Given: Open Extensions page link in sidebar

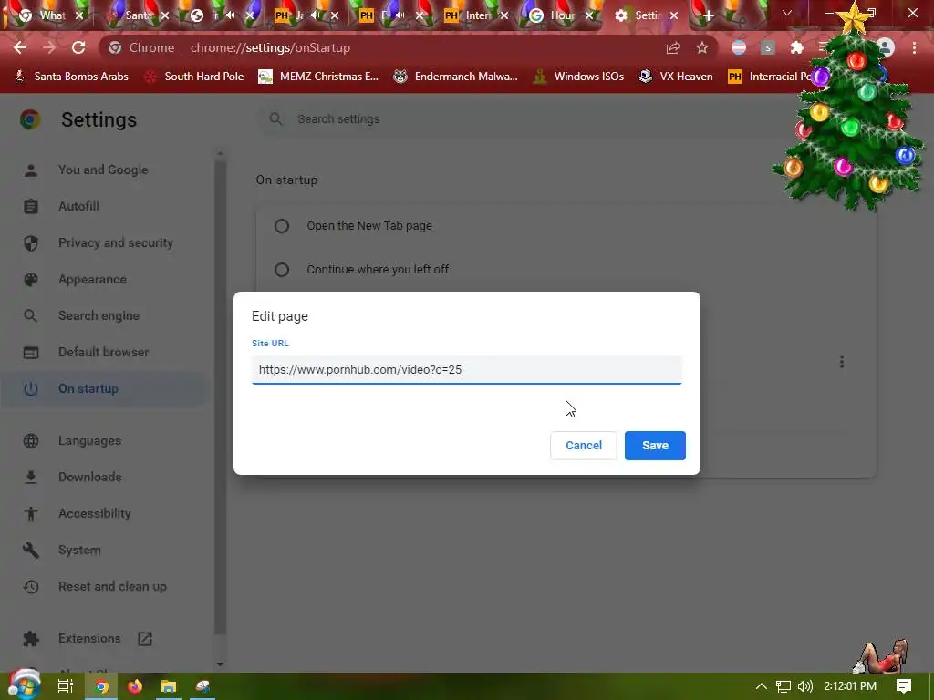Looking at the screenshot, I should (89, 638).
